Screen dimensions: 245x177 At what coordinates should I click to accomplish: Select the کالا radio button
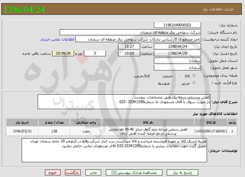[x=194, y=75]
